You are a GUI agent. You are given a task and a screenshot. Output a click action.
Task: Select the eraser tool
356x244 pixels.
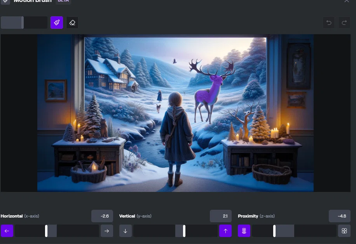(72, 23)
